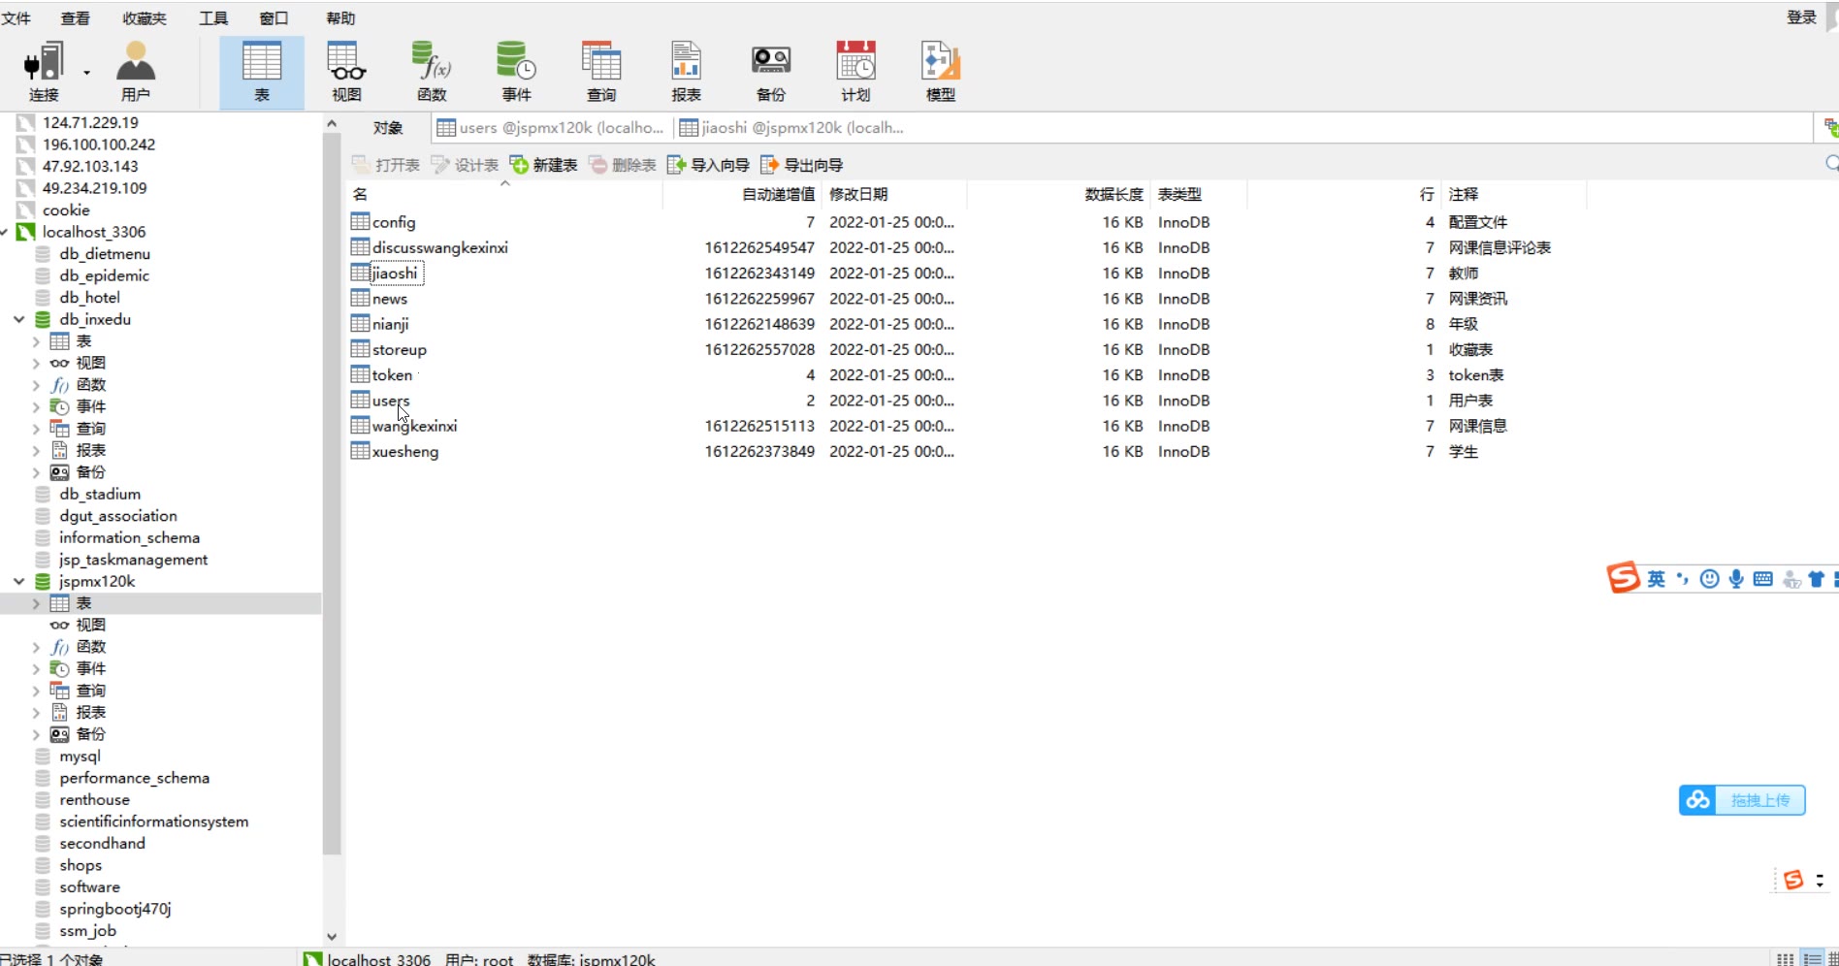Select the 124.71.229.19 connection

pos(90,122)
